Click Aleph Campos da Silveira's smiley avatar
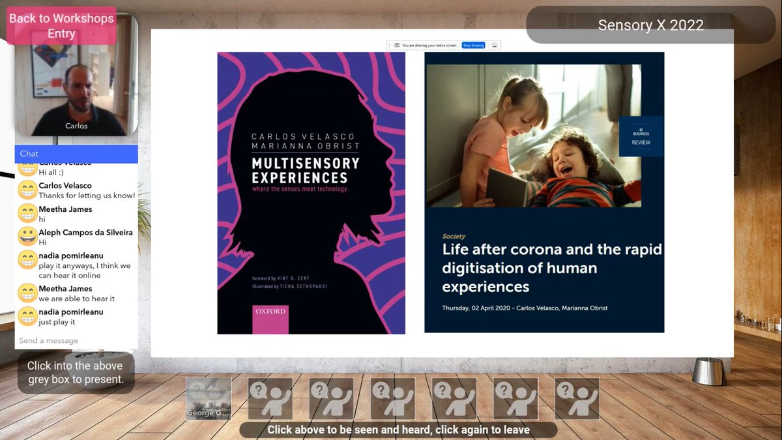 coord(27,237)
